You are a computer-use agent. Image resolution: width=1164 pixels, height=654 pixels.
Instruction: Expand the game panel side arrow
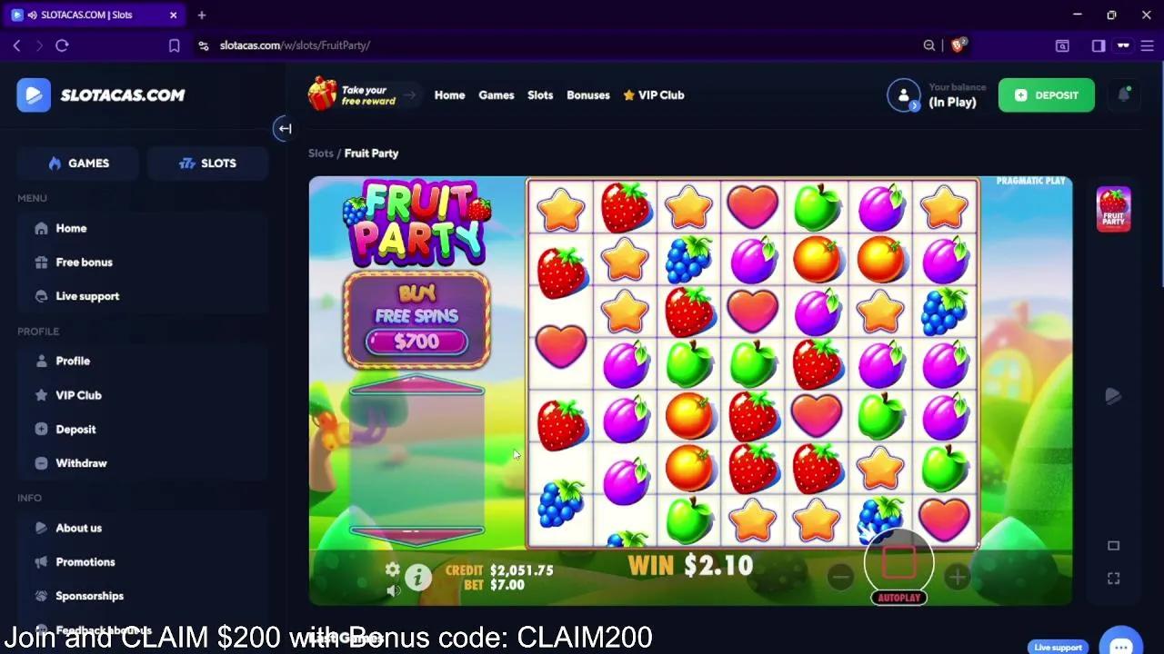coord(1113,396)
